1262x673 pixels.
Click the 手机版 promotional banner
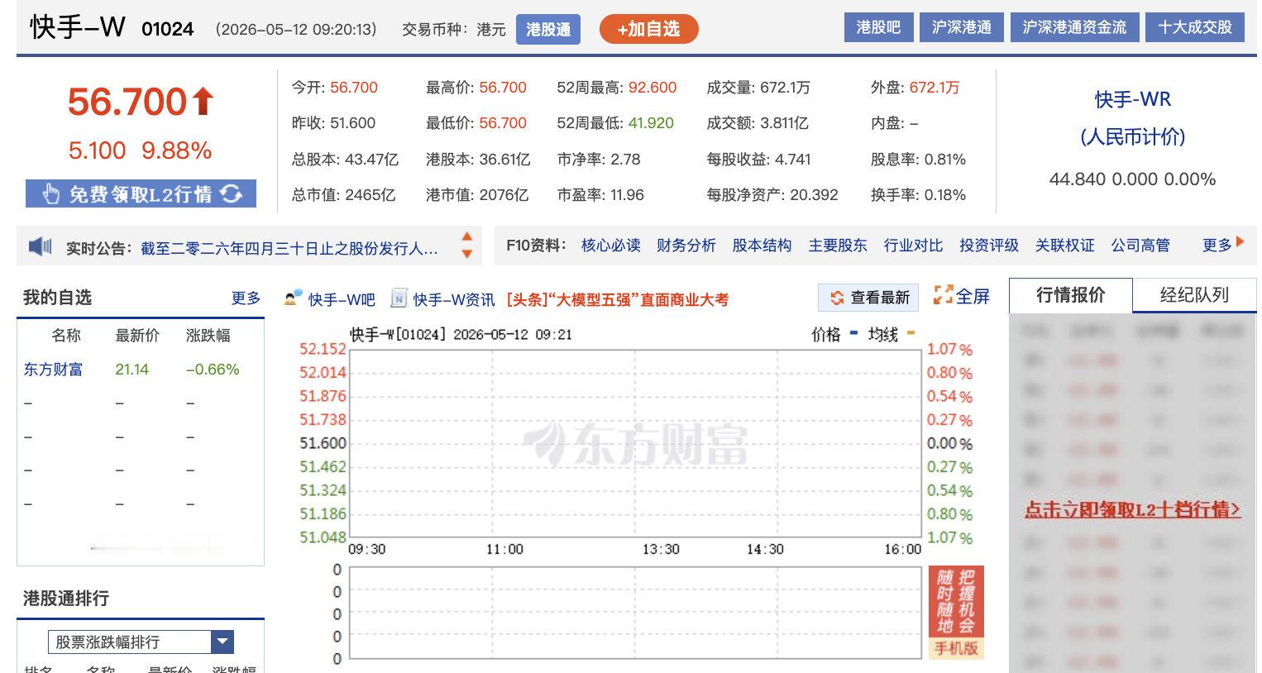tap(956, 613)
